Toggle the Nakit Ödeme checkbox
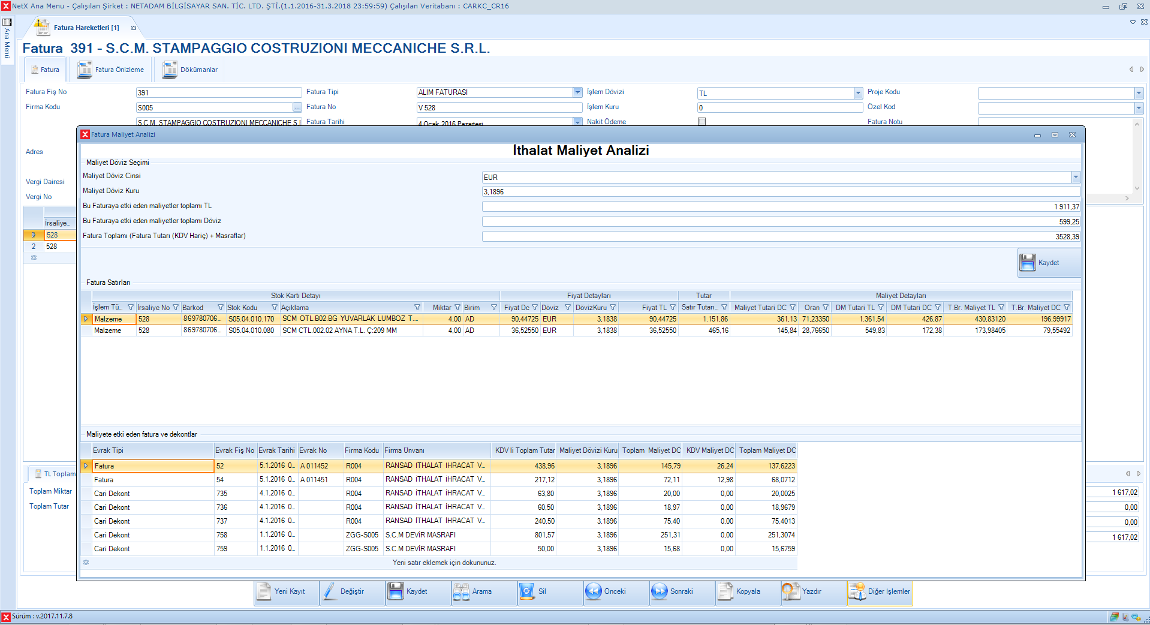1150x625 pixels. tap(702, 122)
